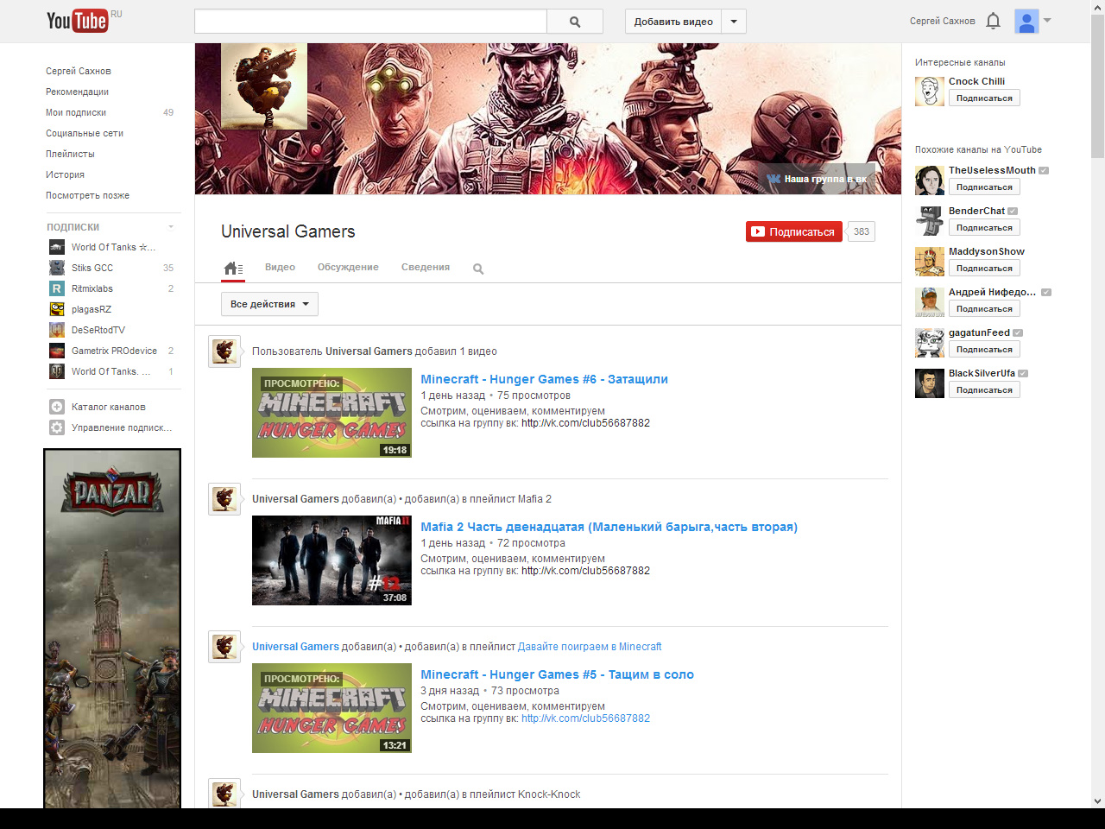Open Мои подписки in the sidebar
Screen dimensions: 1105x829
(x=76, y=112)
